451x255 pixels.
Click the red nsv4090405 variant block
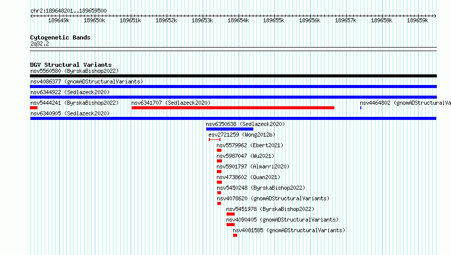[231, 225]
